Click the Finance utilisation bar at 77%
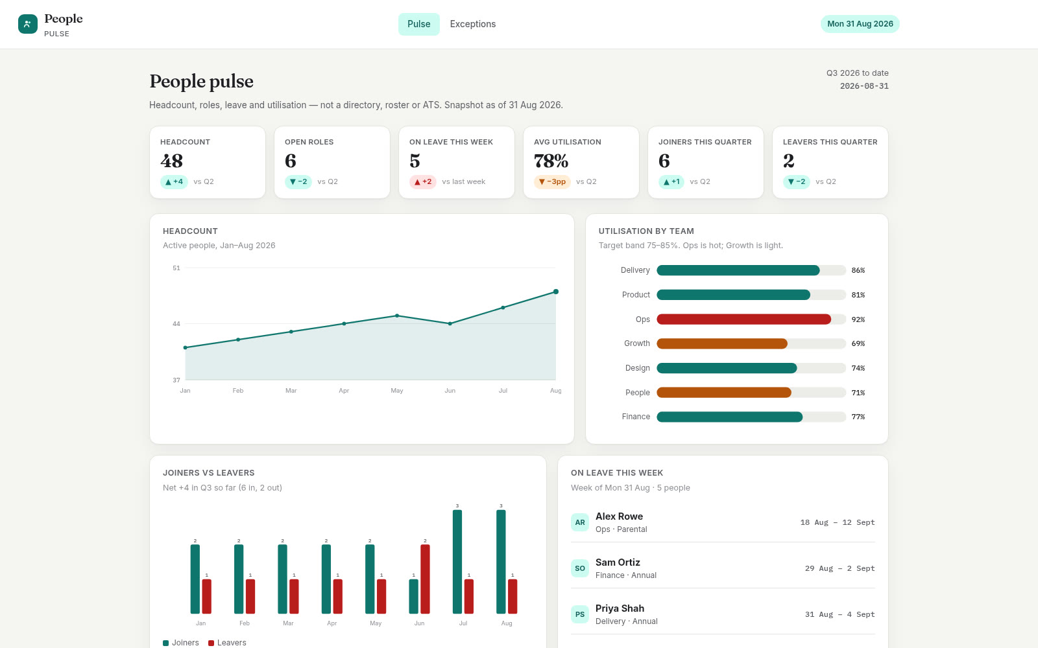The height and width of the screenshot is (648, 1038). click(730, 417)
